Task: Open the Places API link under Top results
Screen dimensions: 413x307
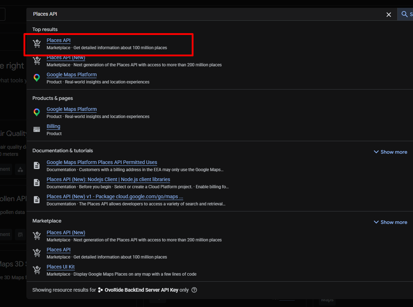Action: [x=58, y=40]
